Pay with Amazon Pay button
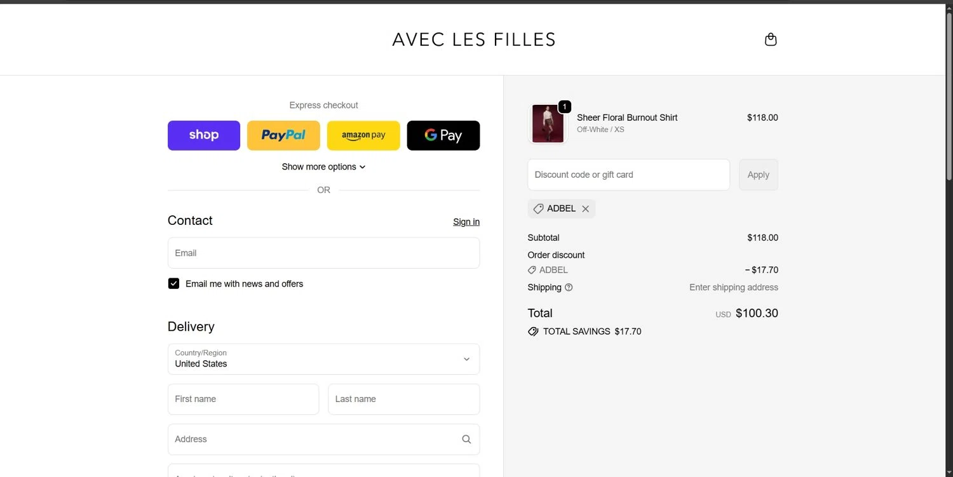The width and height of the screenshot is (953, 477). click(x=363, y=135)
